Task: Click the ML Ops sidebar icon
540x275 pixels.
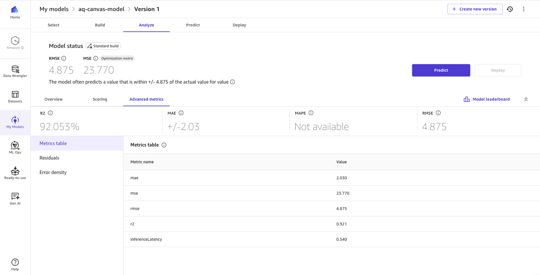Action: 15,147
